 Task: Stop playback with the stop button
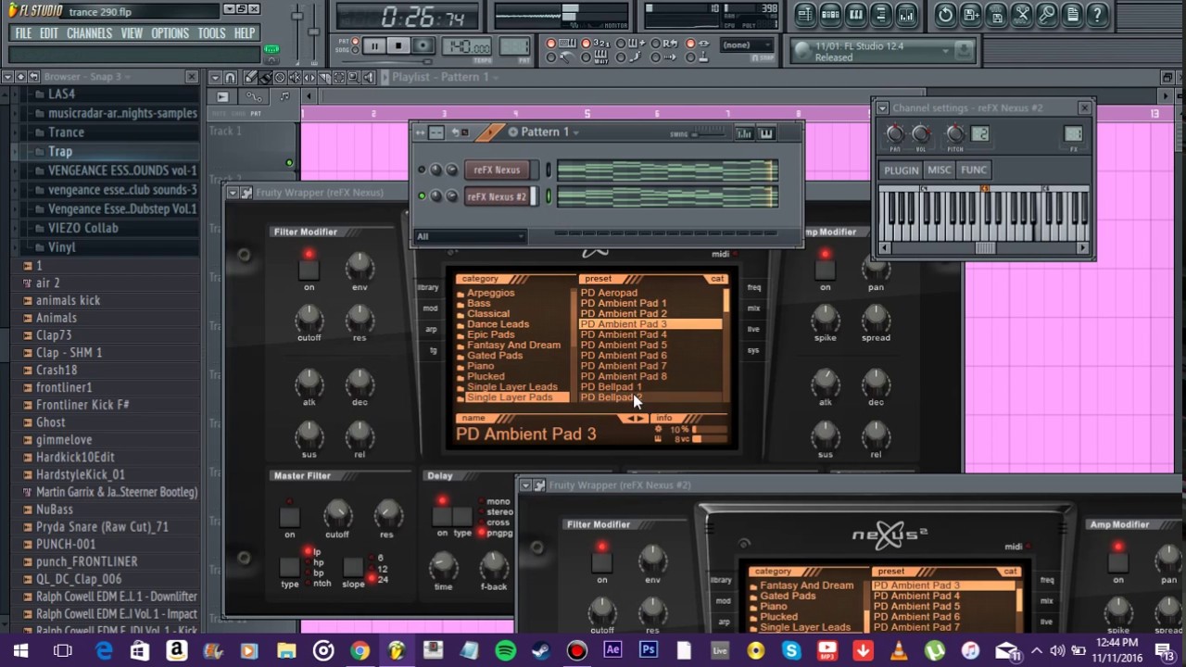point(398,45)
